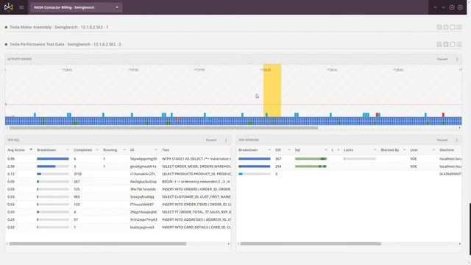Click Top Sessions Locks column header
Image resolution: width=471 pixels, height=265 pixels.
(348, 150)
